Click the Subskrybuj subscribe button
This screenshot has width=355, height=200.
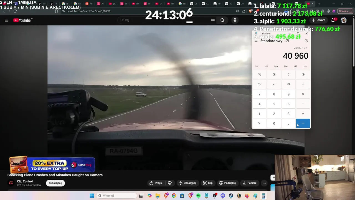[x=55, y=183]
